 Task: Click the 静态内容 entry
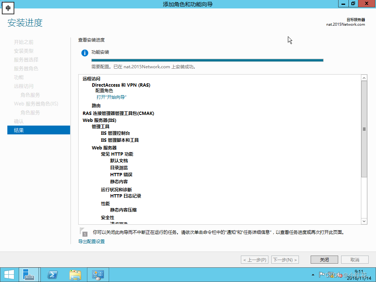(x=119, y=181)
